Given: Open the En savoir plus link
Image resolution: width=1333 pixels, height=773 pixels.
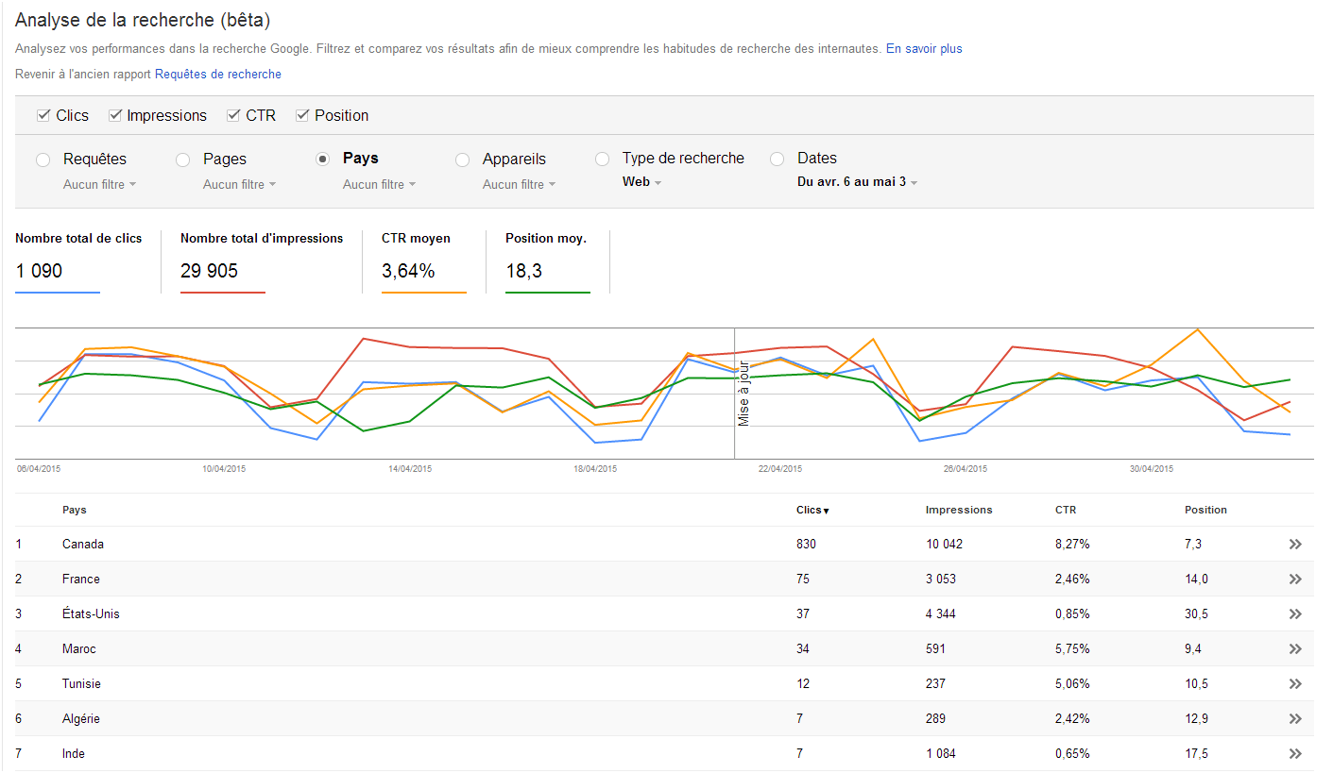Looking at the screenshot, I should [923, 49].
